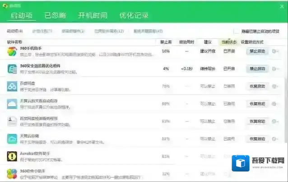The width and height of the screenshot is (288, 182).
Task: Click 禁止启动 for 360安全浏览器优化组件
Action: coord(257,69)
